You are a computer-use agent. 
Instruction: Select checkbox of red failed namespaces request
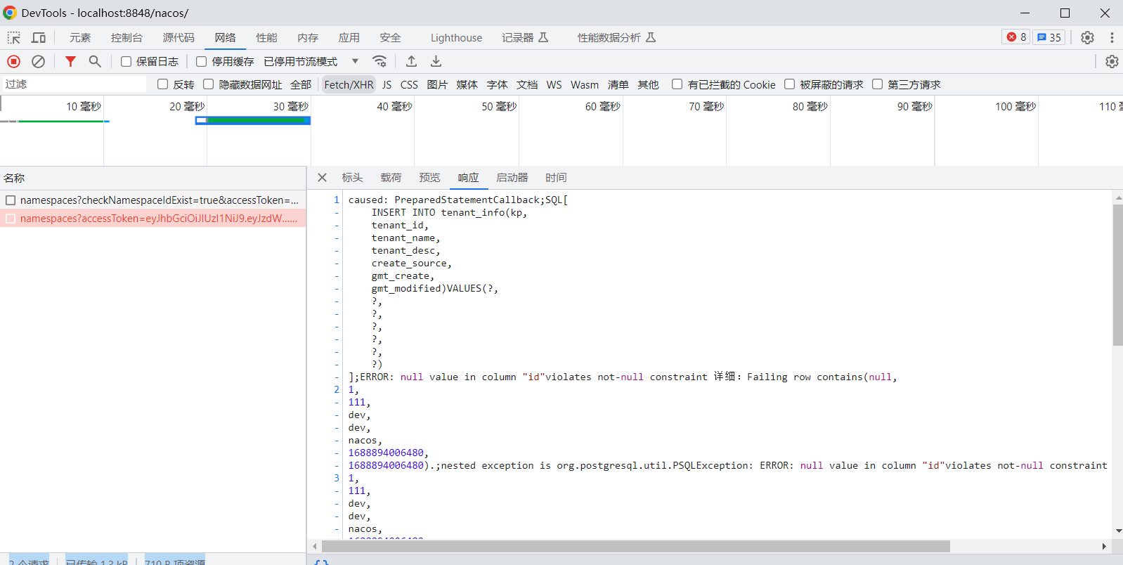[x=11, y=219]
